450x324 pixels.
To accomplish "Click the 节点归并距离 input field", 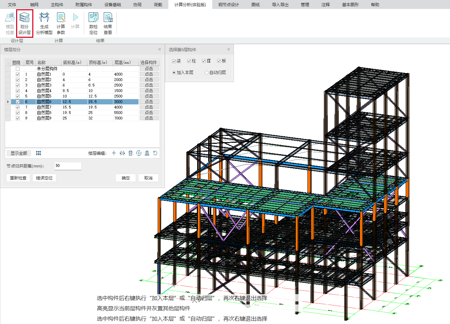I will (68, 166).
